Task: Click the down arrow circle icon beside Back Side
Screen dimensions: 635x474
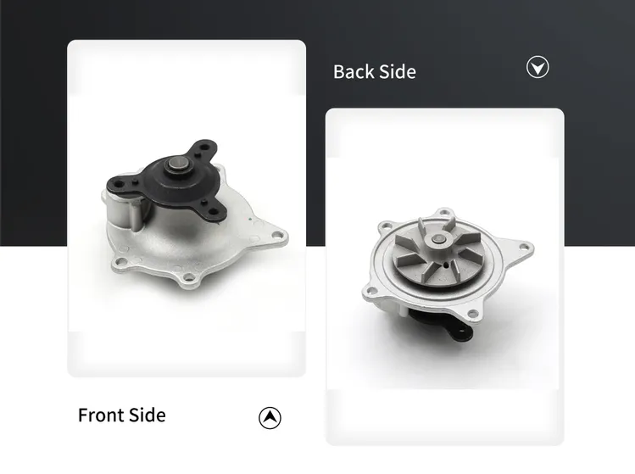Action: (538, 67)
